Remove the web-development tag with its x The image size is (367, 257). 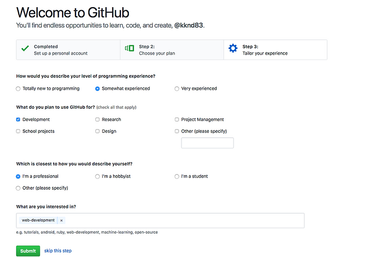pyautogui.click(x=61, y=220)
